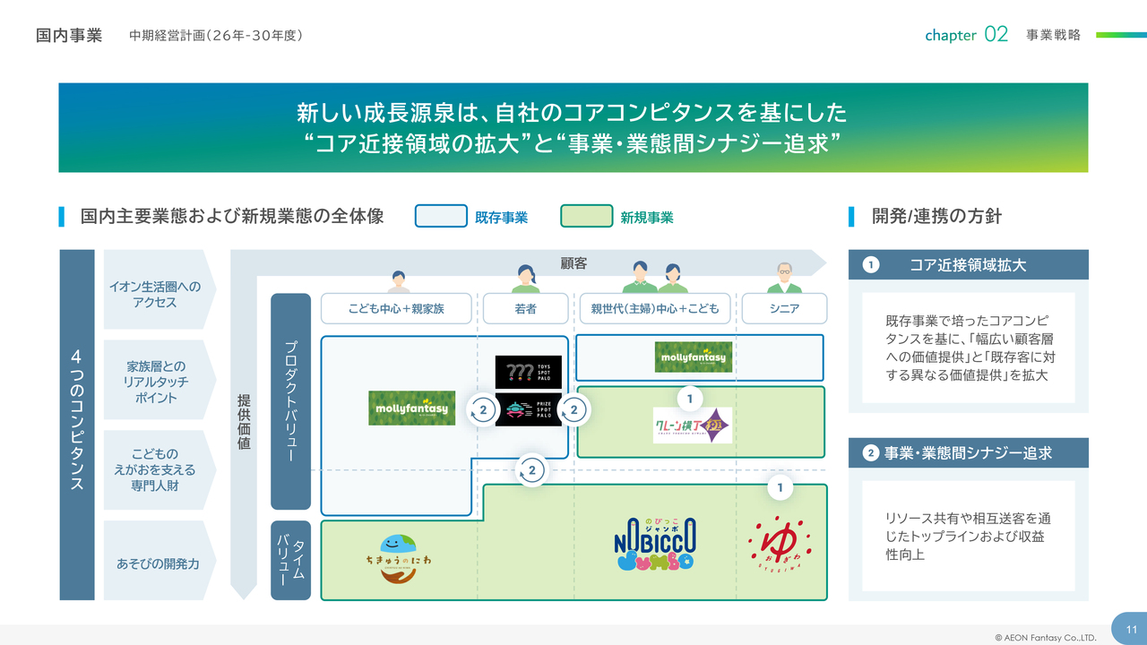1147x645 pixels.
Task: Select the シニア customer segment label
Action: coord(784,309)
